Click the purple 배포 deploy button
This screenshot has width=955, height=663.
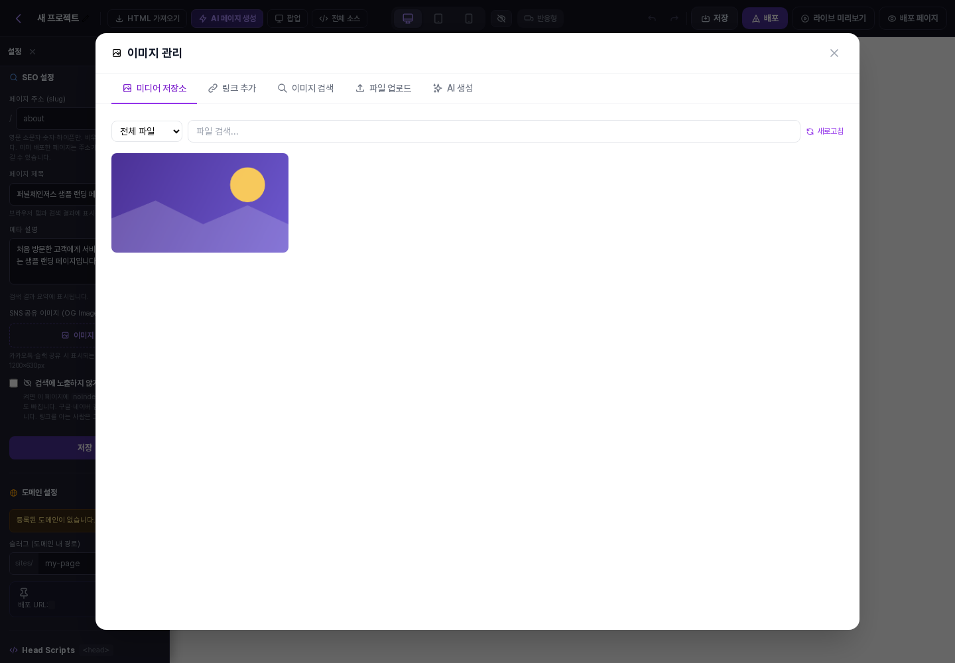pos(765,19)
